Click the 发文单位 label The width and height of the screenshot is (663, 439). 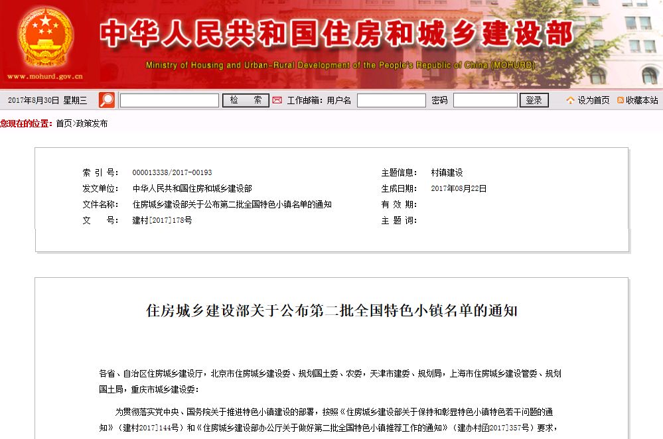tap(100, 188)
